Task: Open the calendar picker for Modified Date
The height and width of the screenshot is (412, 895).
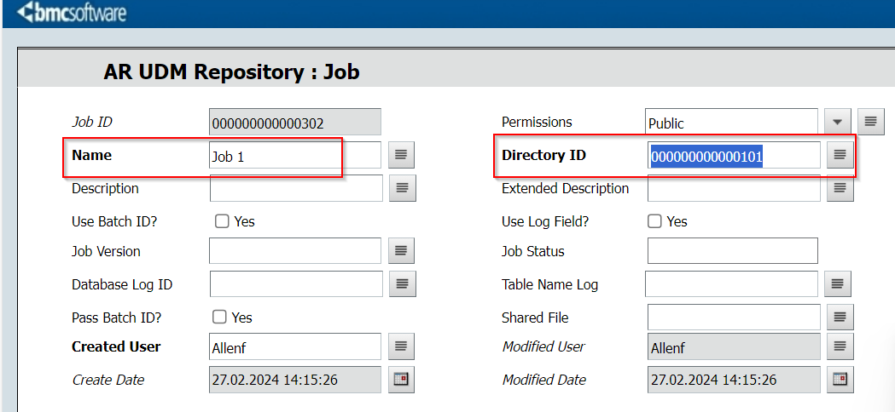Action: click(x=840, y=380)
